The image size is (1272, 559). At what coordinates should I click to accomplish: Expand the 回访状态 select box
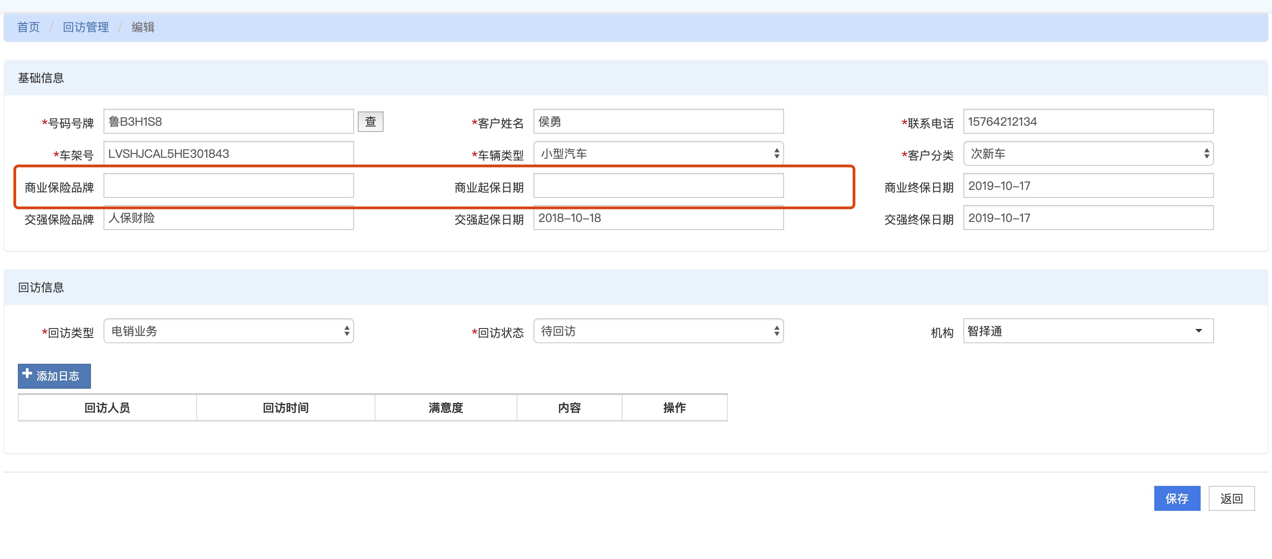tap(658, 331)
